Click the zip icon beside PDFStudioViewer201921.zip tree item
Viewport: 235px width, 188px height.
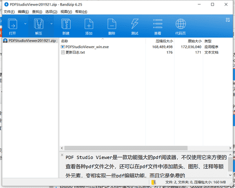(x=5, y=40)
